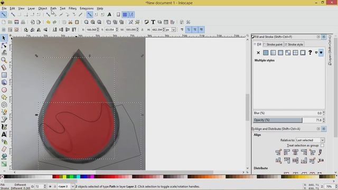Open the px units dropdown
This screenshot has width=338, height=190.
pyautogui.click(x=171, y=30)
